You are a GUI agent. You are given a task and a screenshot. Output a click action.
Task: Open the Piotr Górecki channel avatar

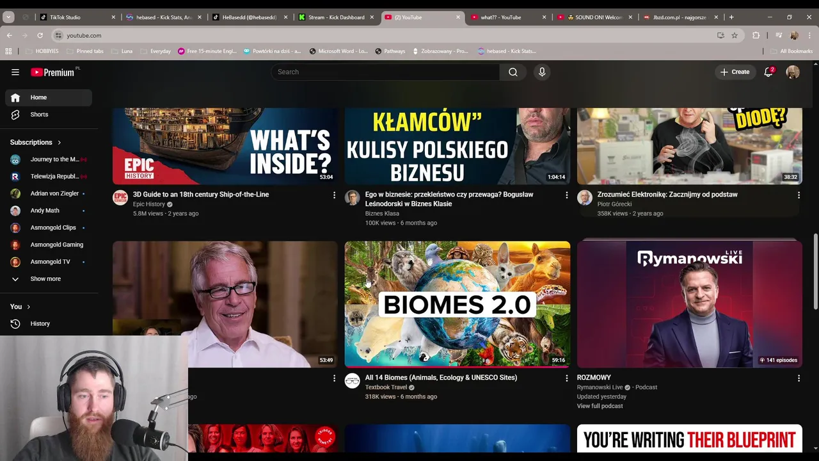pyautogui.click(x=585, y=197)
